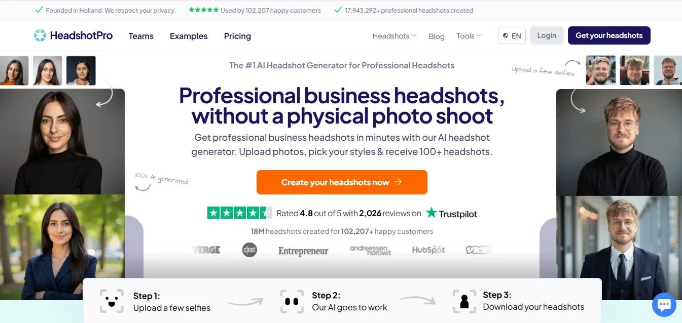Click the Step 1 smiley face icon
The image size is (682, 323).
tap(111, 301)
